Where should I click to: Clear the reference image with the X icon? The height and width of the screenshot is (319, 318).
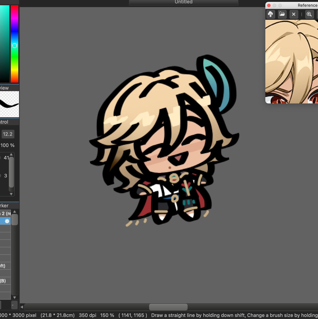click(x=294, y=14)
